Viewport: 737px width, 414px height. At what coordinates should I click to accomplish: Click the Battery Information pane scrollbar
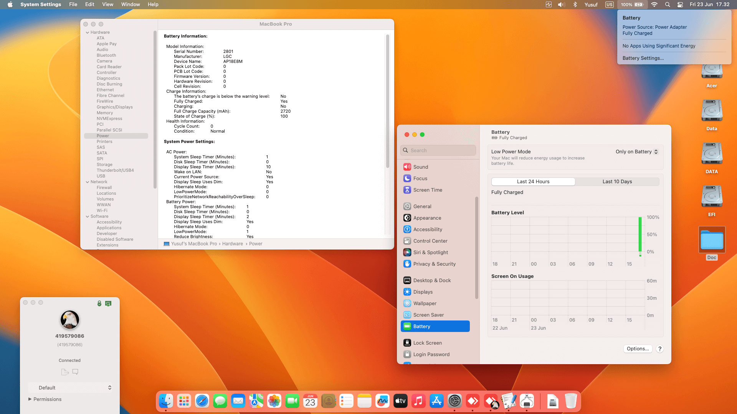pyautogui.click(x=388, y=101)
